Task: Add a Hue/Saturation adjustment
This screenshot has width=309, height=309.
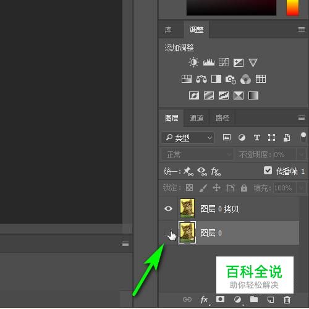Action: point(187,79)
